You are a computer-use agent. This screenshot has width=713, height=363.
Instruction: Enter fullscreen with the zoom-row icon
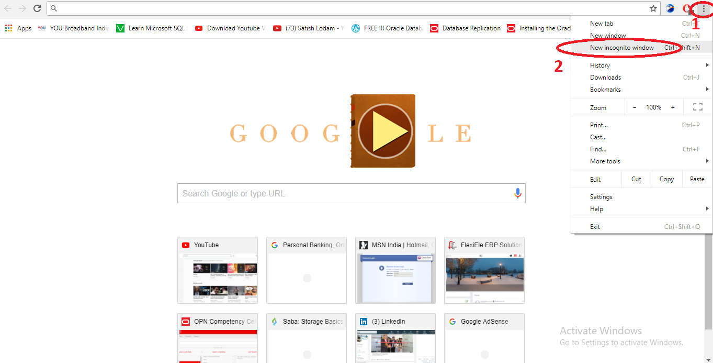pyautogui.click(x=698, y=107)
